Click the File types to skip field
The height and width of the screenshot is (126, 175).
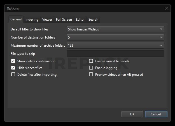click(x=115, y=54)
